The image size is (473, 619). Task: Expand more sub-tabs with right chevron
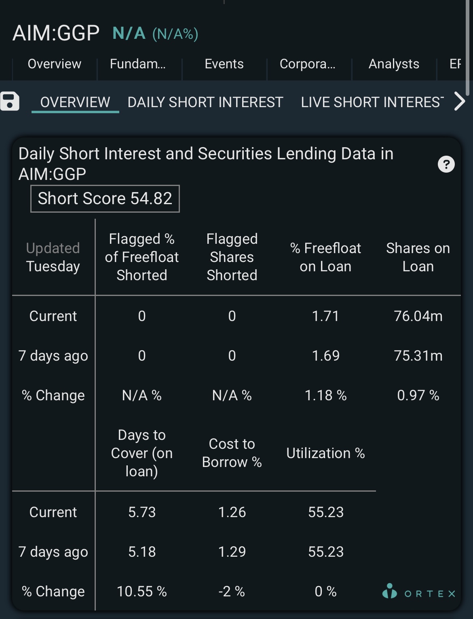460,101
